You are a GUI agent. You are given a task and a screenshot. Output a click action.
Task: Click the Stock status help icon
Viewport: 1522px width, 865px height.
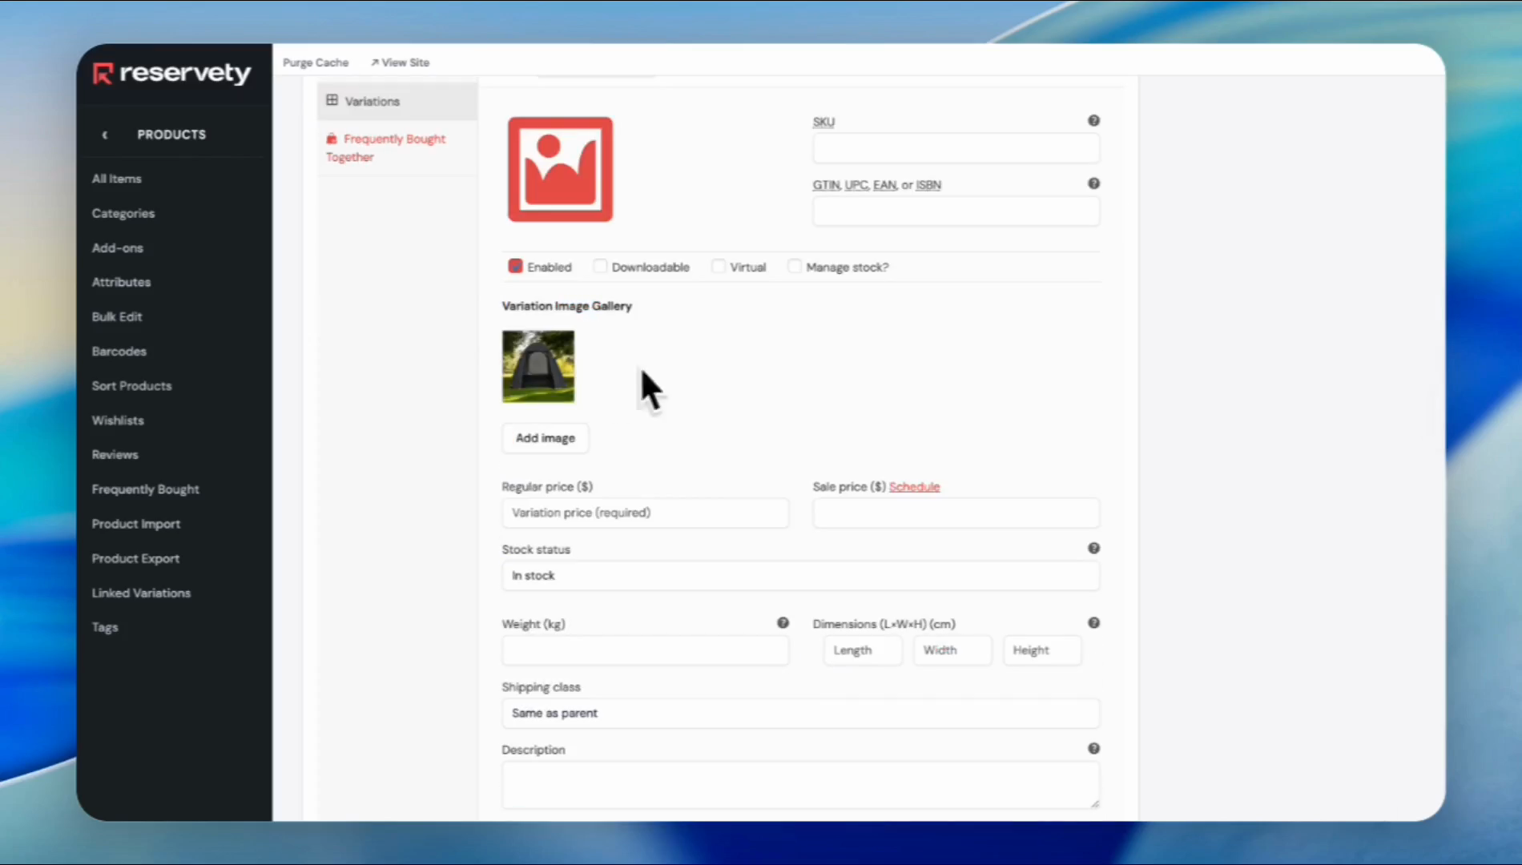tap(1093, 549)
